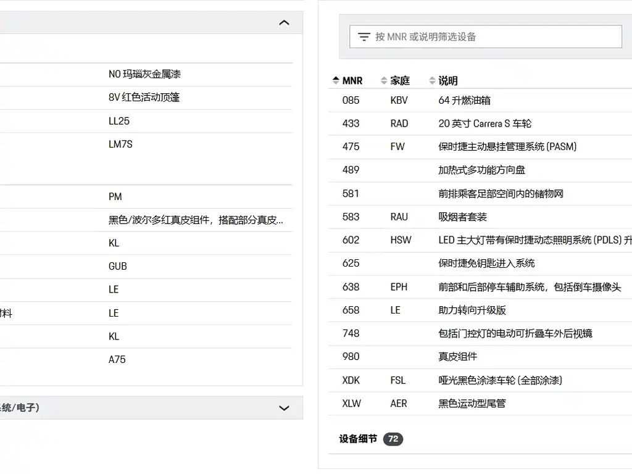Viewport: 632px width, 474px height.
Task: Select row 602 LED 主大灯 PDLS
Action: tap(480, 240)
